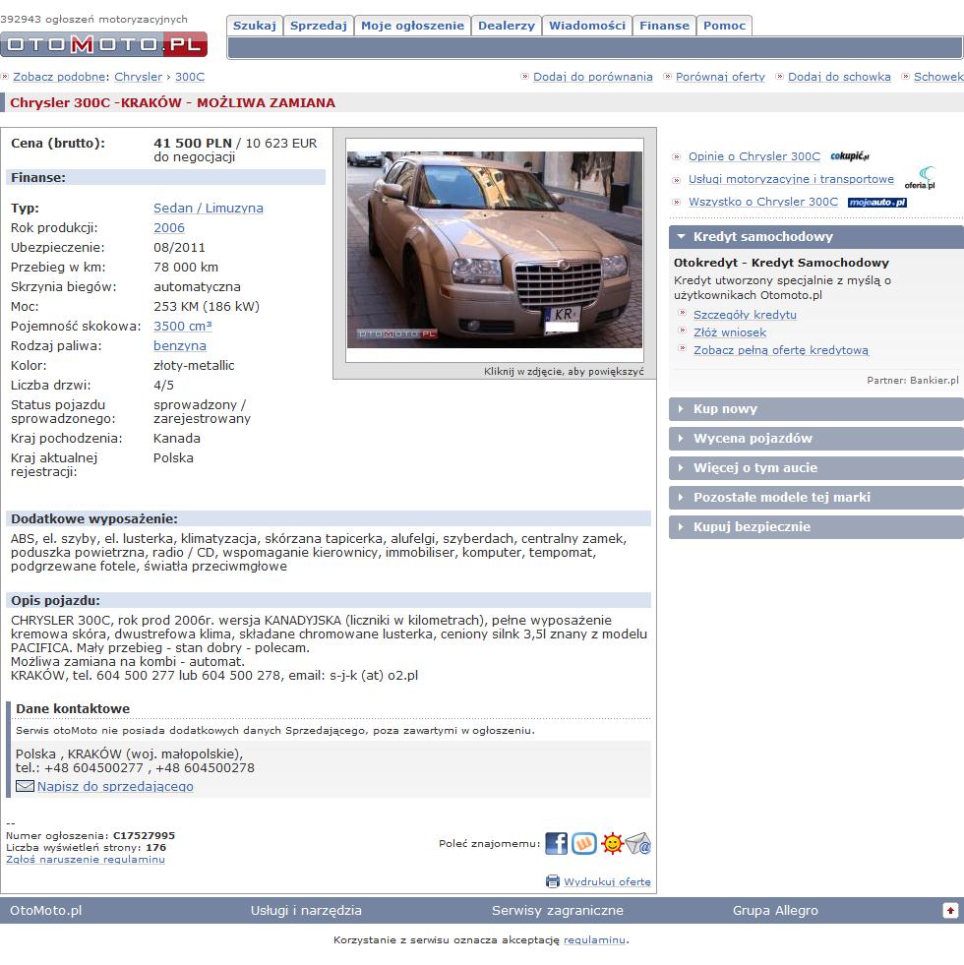Select the Finanse tab

664,26
